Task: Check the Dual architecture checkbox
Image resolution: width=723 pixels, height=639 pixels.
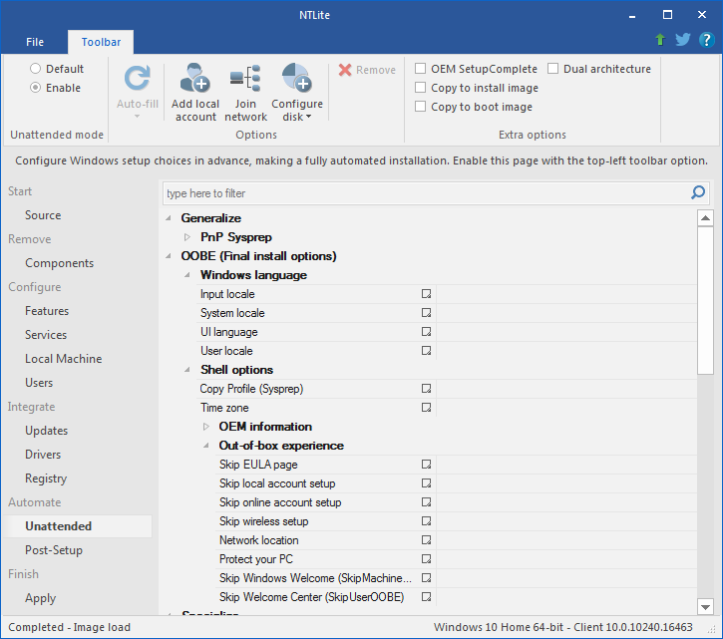Action: pyautogui.click(x=552, y=69)
